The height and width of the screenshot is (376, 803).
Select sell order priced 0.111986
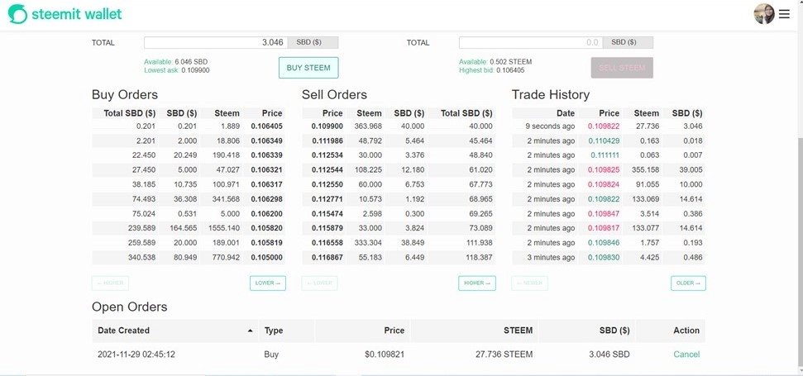[399, 140]
